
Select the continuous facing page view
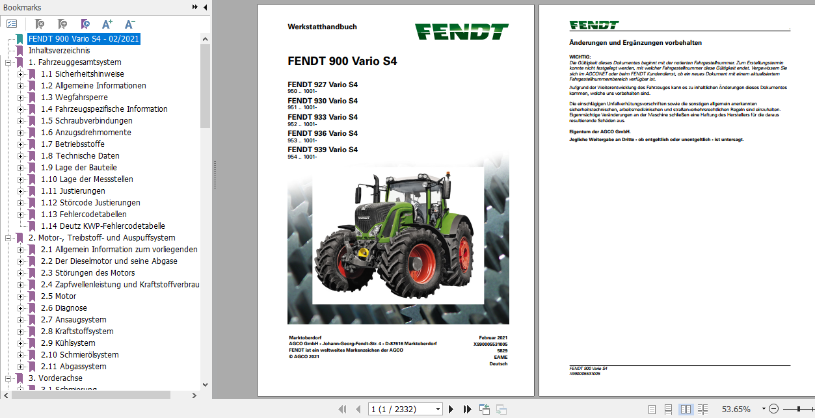[702, 409]
